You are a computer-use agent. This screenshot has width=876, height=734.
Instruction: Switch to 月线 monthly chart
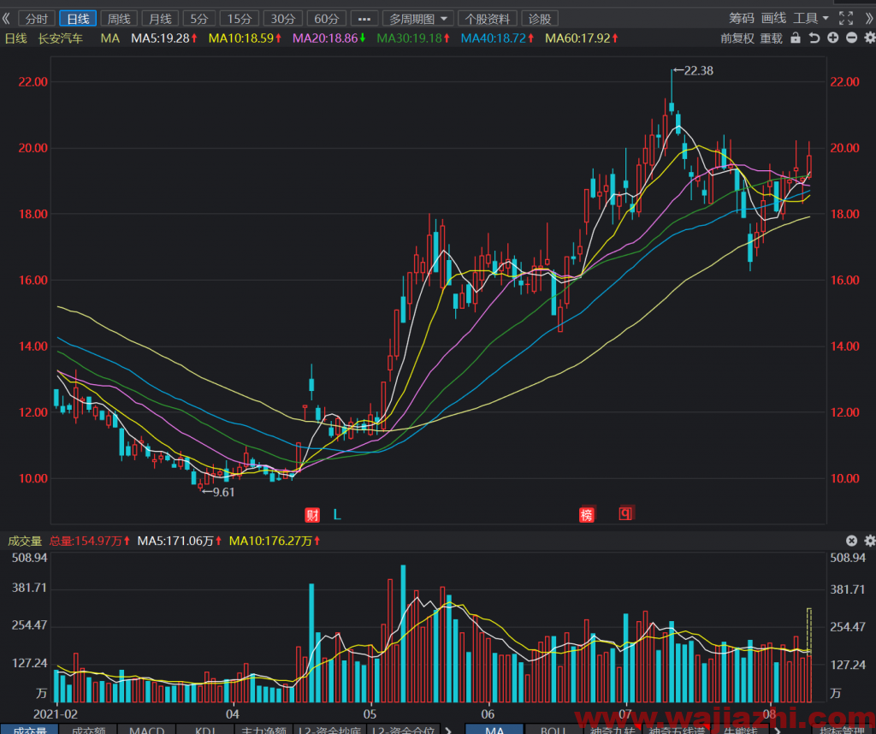pyautogui.click(x=160, y=19)
